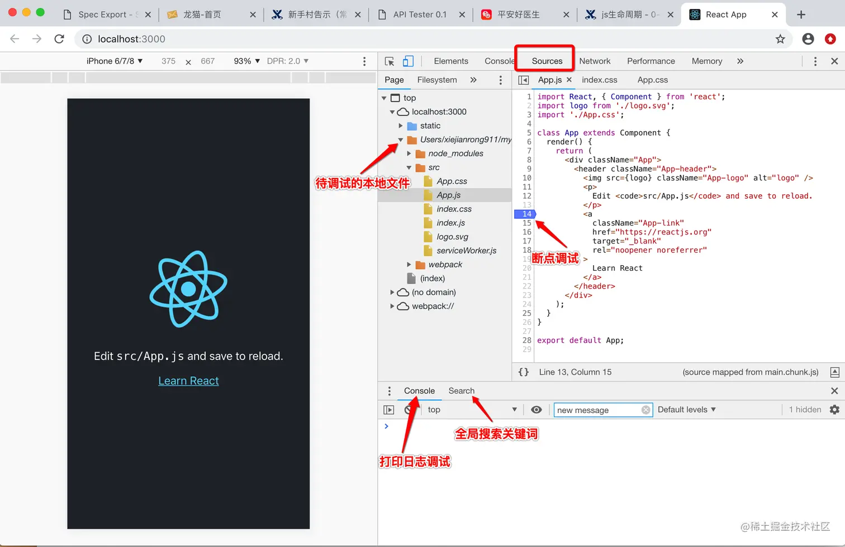
Task: Activate the inspect element picker
Action: (x=390, y=61)
